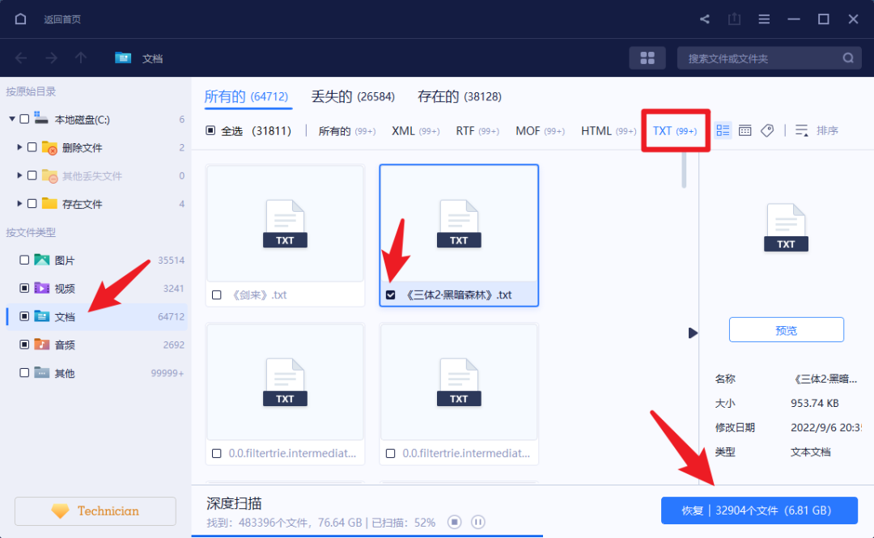Filter by TXT file type
Screen dimensions: 874x538
[675, 130]
